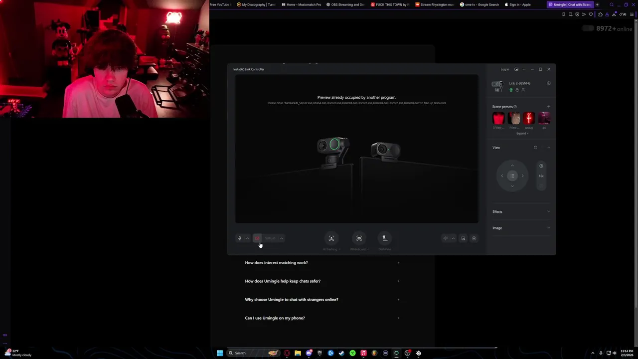638x359 pixels.
Task: Open the resolution options arrow
Action: click(282, 238)
